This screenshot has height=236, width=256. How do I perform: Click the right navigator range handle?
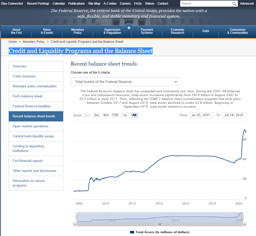[243, 217]
